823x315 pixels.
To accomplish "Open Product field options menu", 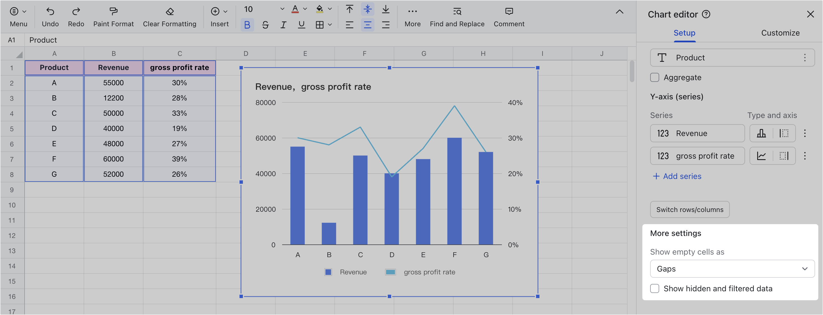I will [x=805, y=58].
